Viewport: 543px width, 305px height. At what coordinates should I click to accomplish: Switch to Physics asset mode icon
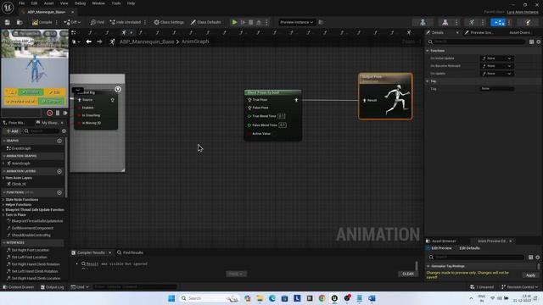click(x=528, y=23)
